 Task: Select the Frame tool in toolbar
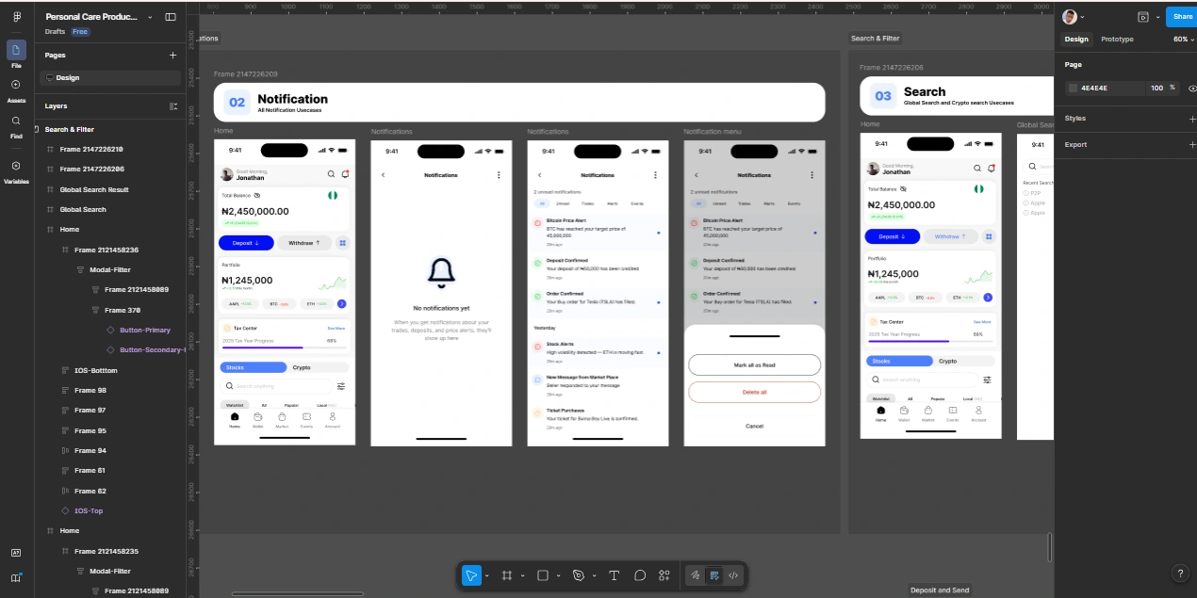click(506, 574)
